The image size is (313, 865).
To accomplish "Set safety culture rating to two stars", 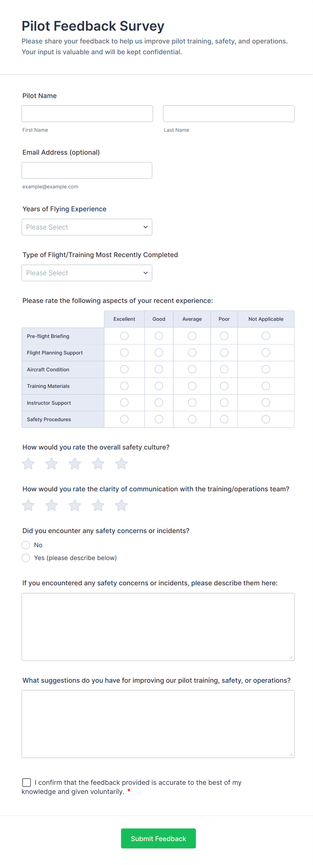I will click(x=51, y=464).
